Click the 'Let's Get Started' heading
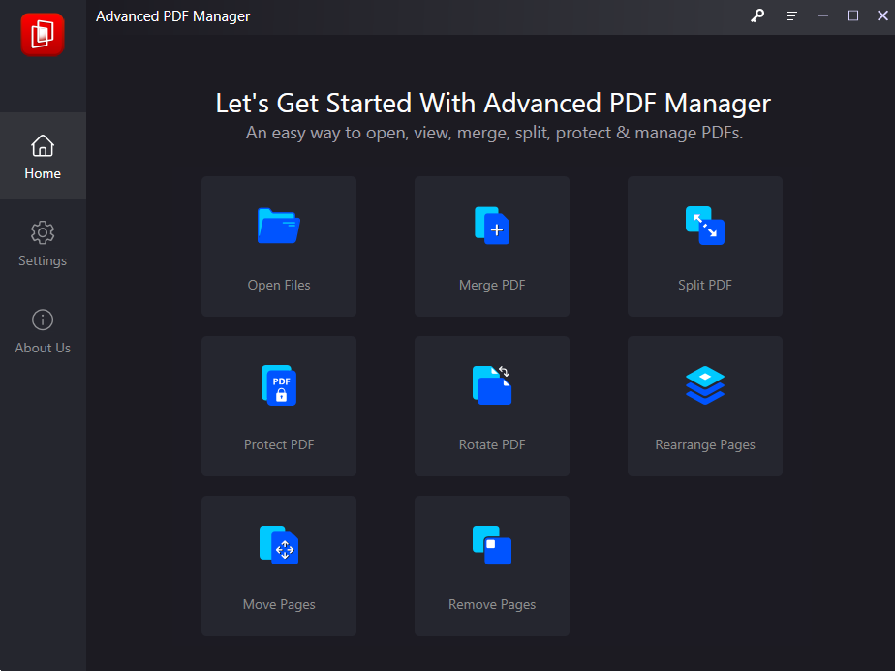This screenshot has height=671, width=895. point(493,104)
